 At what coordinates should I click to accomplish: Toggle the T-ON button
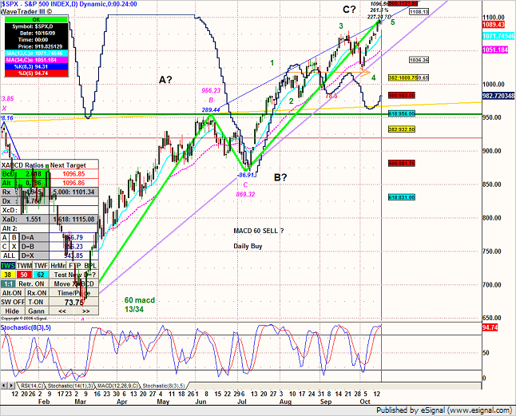click(x=37, y=302)
